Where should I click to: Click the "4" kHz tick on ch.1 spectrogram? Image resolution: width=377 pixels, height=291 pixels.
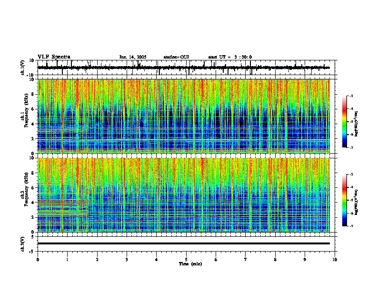point(33,124)
